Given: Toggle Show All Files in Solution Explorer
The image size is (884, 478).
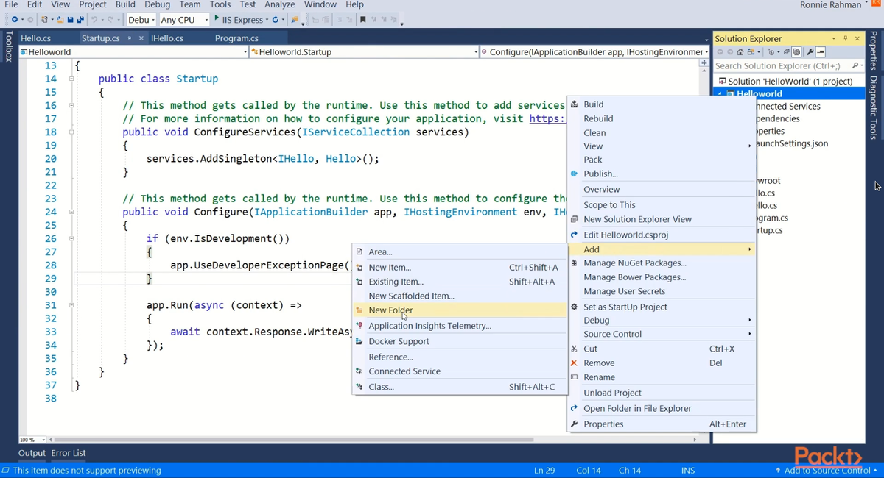Looking at the screenshot, I should (796, 51).
